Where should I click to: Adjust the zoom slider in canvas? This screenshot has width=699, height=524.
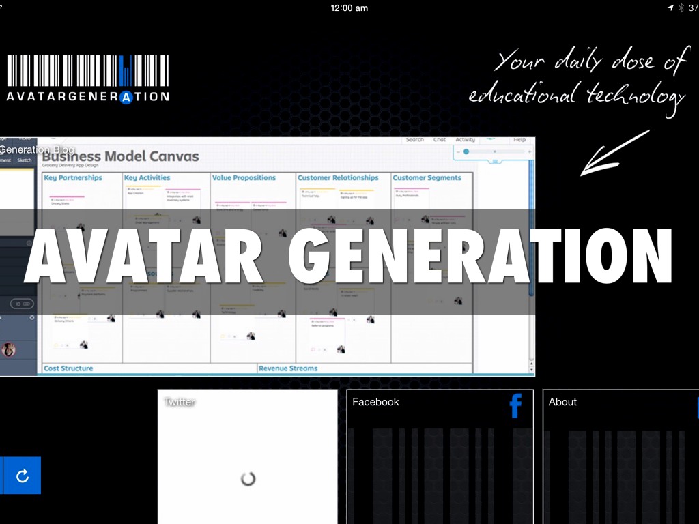467,151
